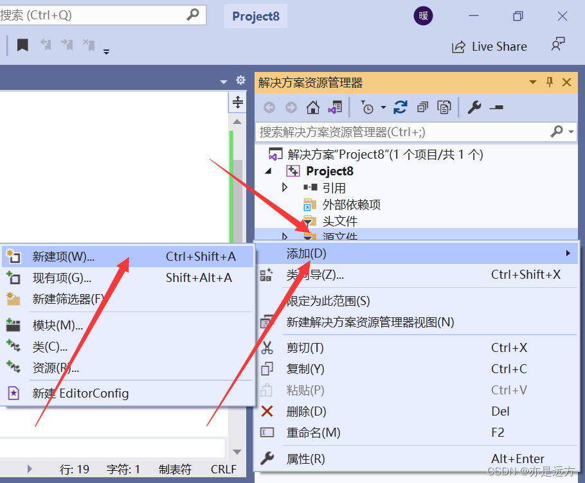
Task: Navigate back in Solution Explorer
Action: 269,108
